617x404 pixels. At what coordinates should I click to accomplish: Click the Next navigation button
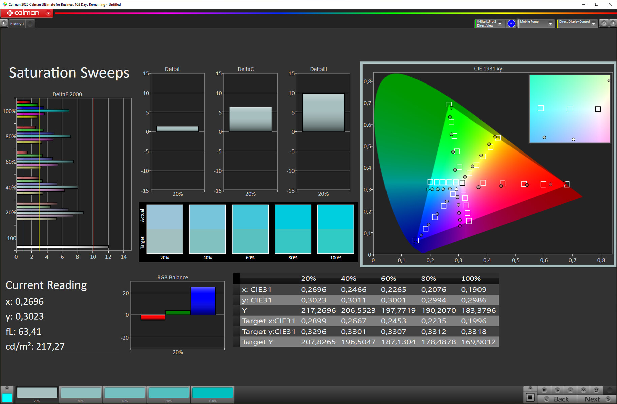point(597,399)
